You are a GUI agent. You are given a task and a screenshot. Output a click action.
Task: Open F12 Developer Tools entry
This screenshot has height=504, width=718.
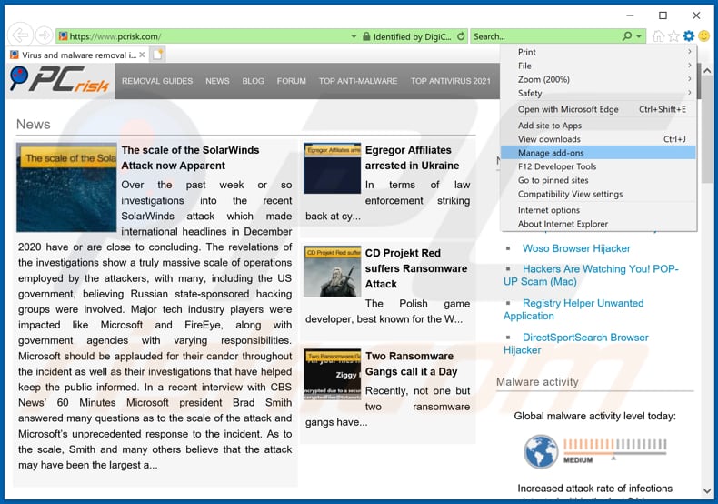click(557, 166)
